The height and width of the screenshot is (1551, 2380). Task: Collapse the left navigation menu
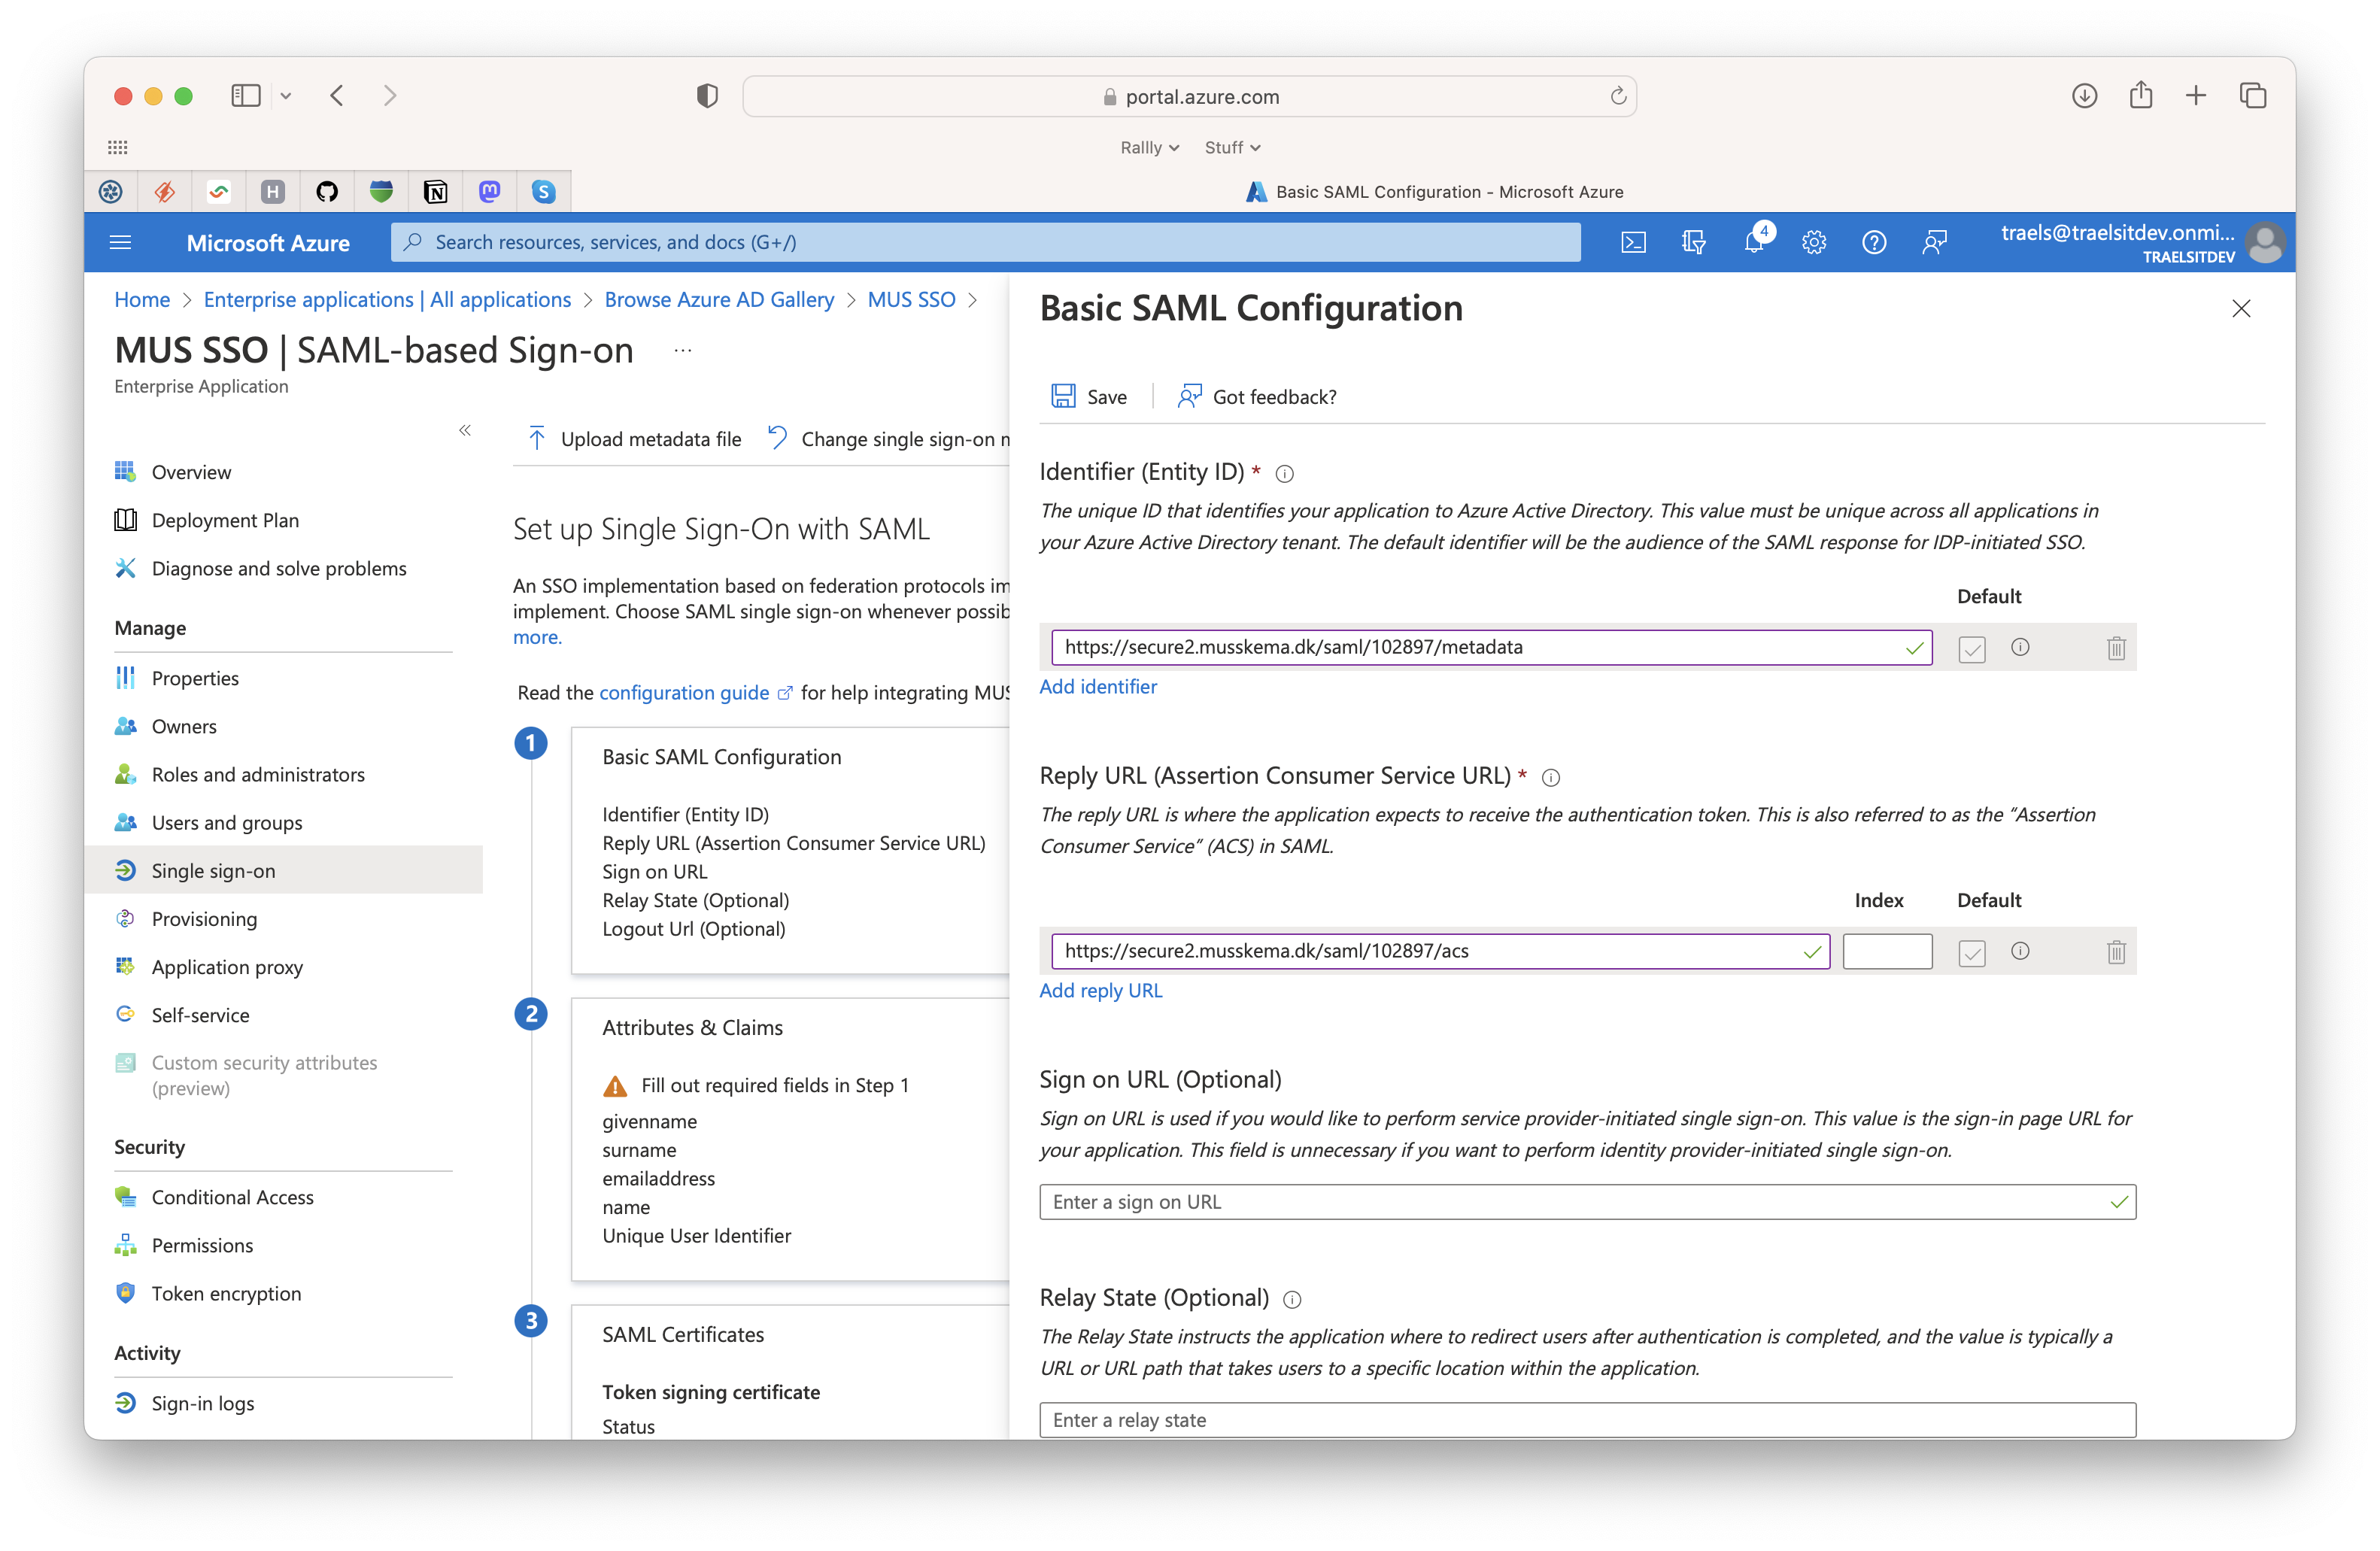click(465, 431)
